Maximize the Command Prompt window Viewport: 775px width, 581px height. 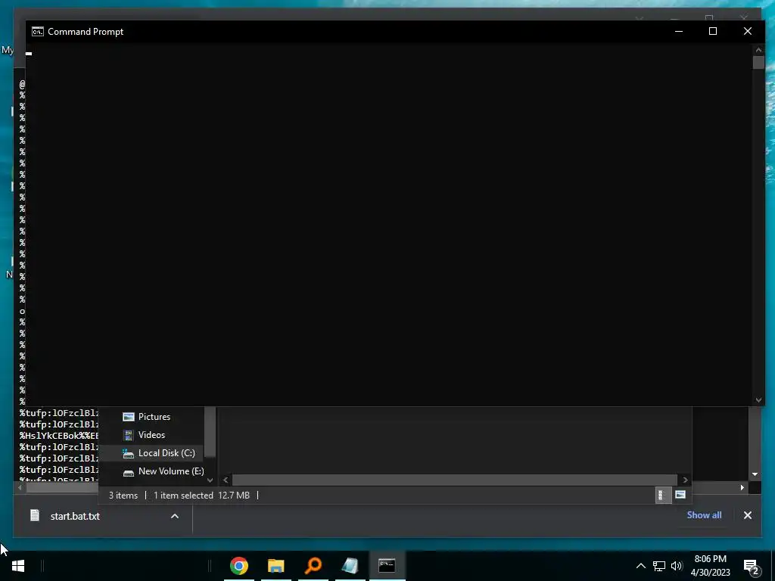click(x=713, y=31)
